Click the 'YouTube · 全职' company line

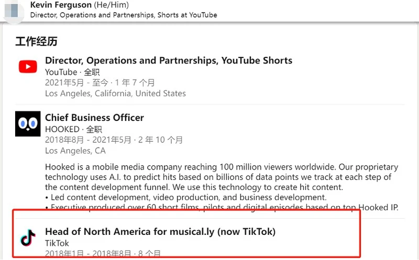[x=72, y=72]
